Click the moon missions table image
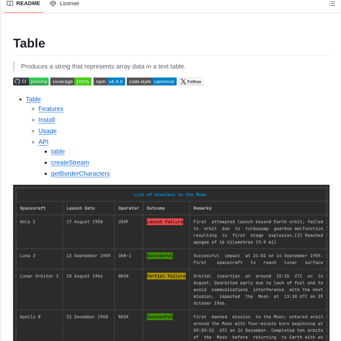 point(171,261)
